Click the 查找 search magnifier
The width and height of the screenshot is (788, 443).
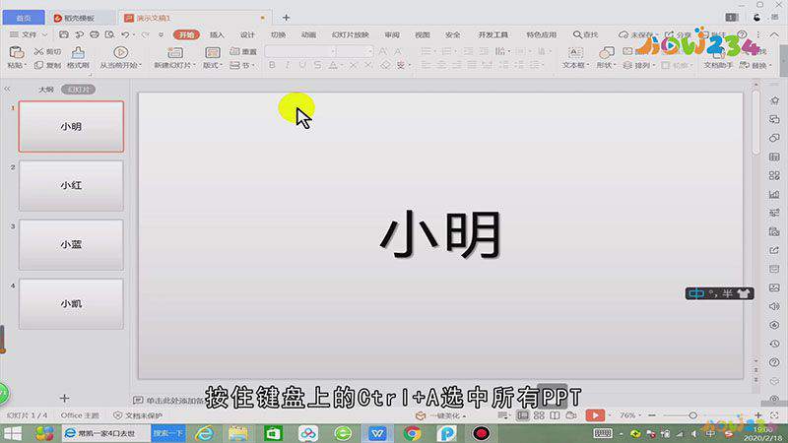[x=577, y=34]
